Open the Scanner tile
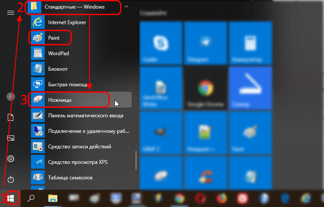The height and width of the screenshot is (207, 324). [x=250, y=88]
